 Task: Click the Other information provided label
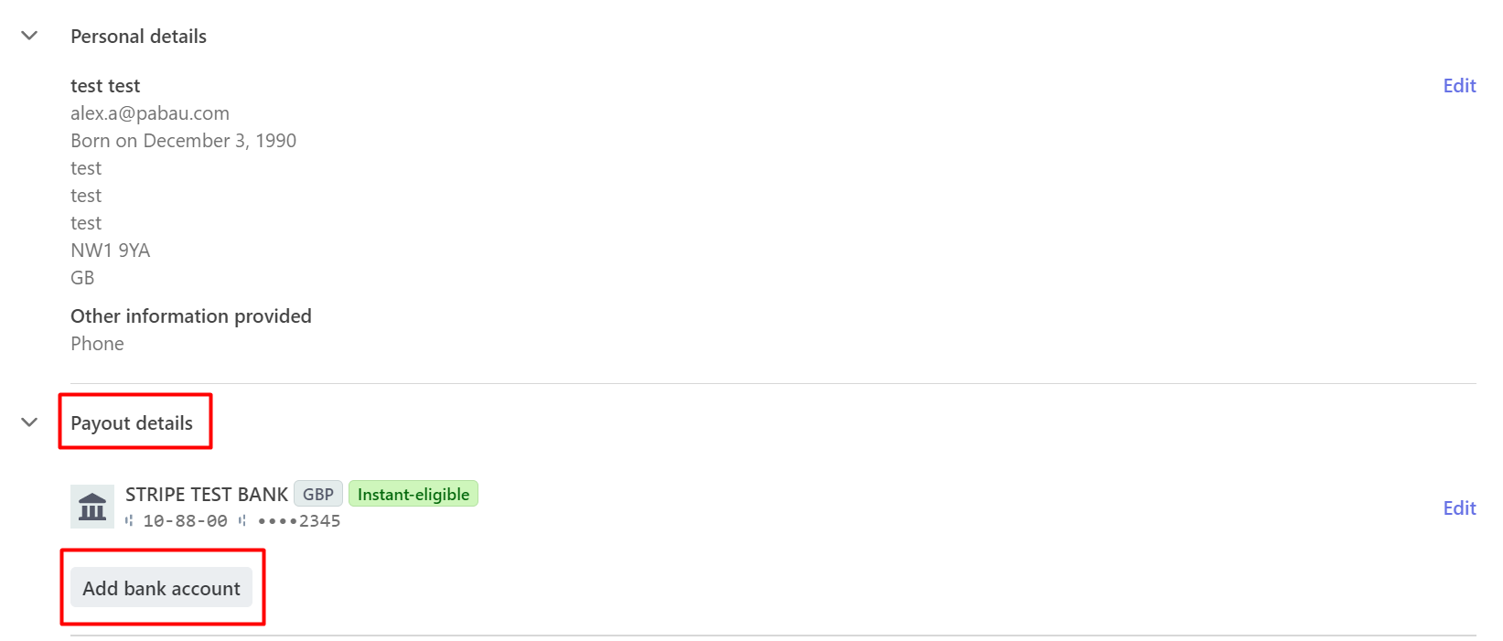point(191,316)
